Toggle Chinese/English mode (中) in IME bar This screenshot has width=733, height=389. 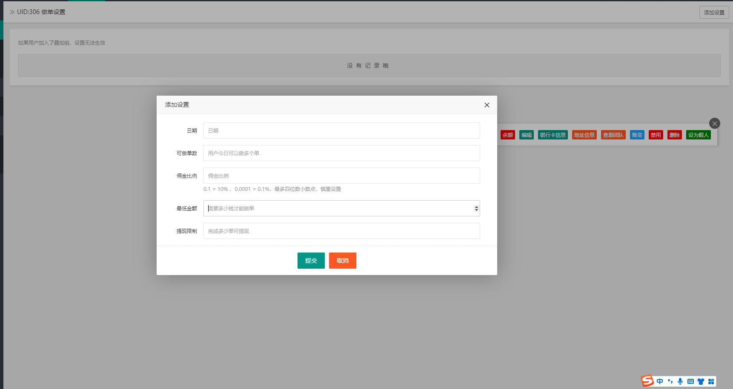pos(659,381)
